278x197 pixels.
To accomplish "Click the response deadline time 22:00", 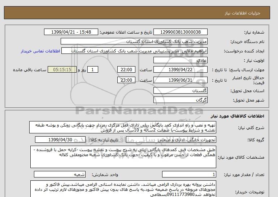I will [x=126, y=69].
